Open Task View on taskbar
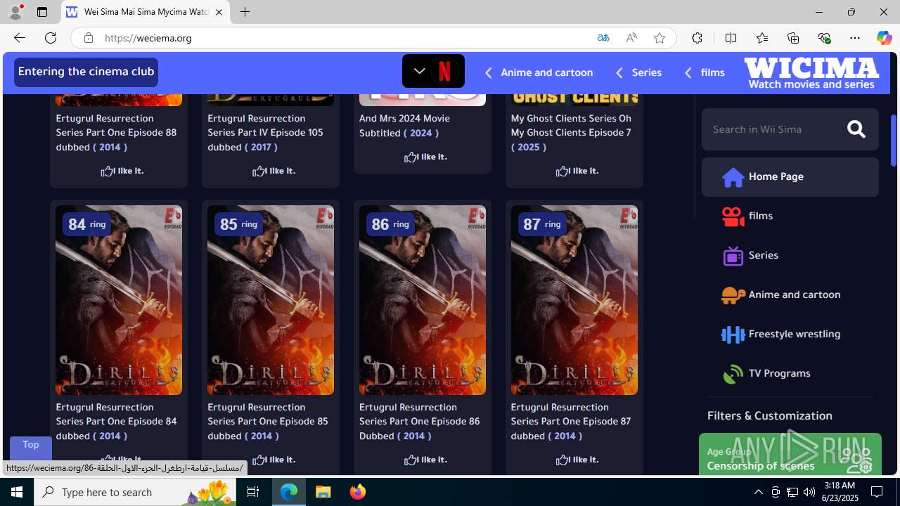900x506 pixels. (x=252, y=492)
